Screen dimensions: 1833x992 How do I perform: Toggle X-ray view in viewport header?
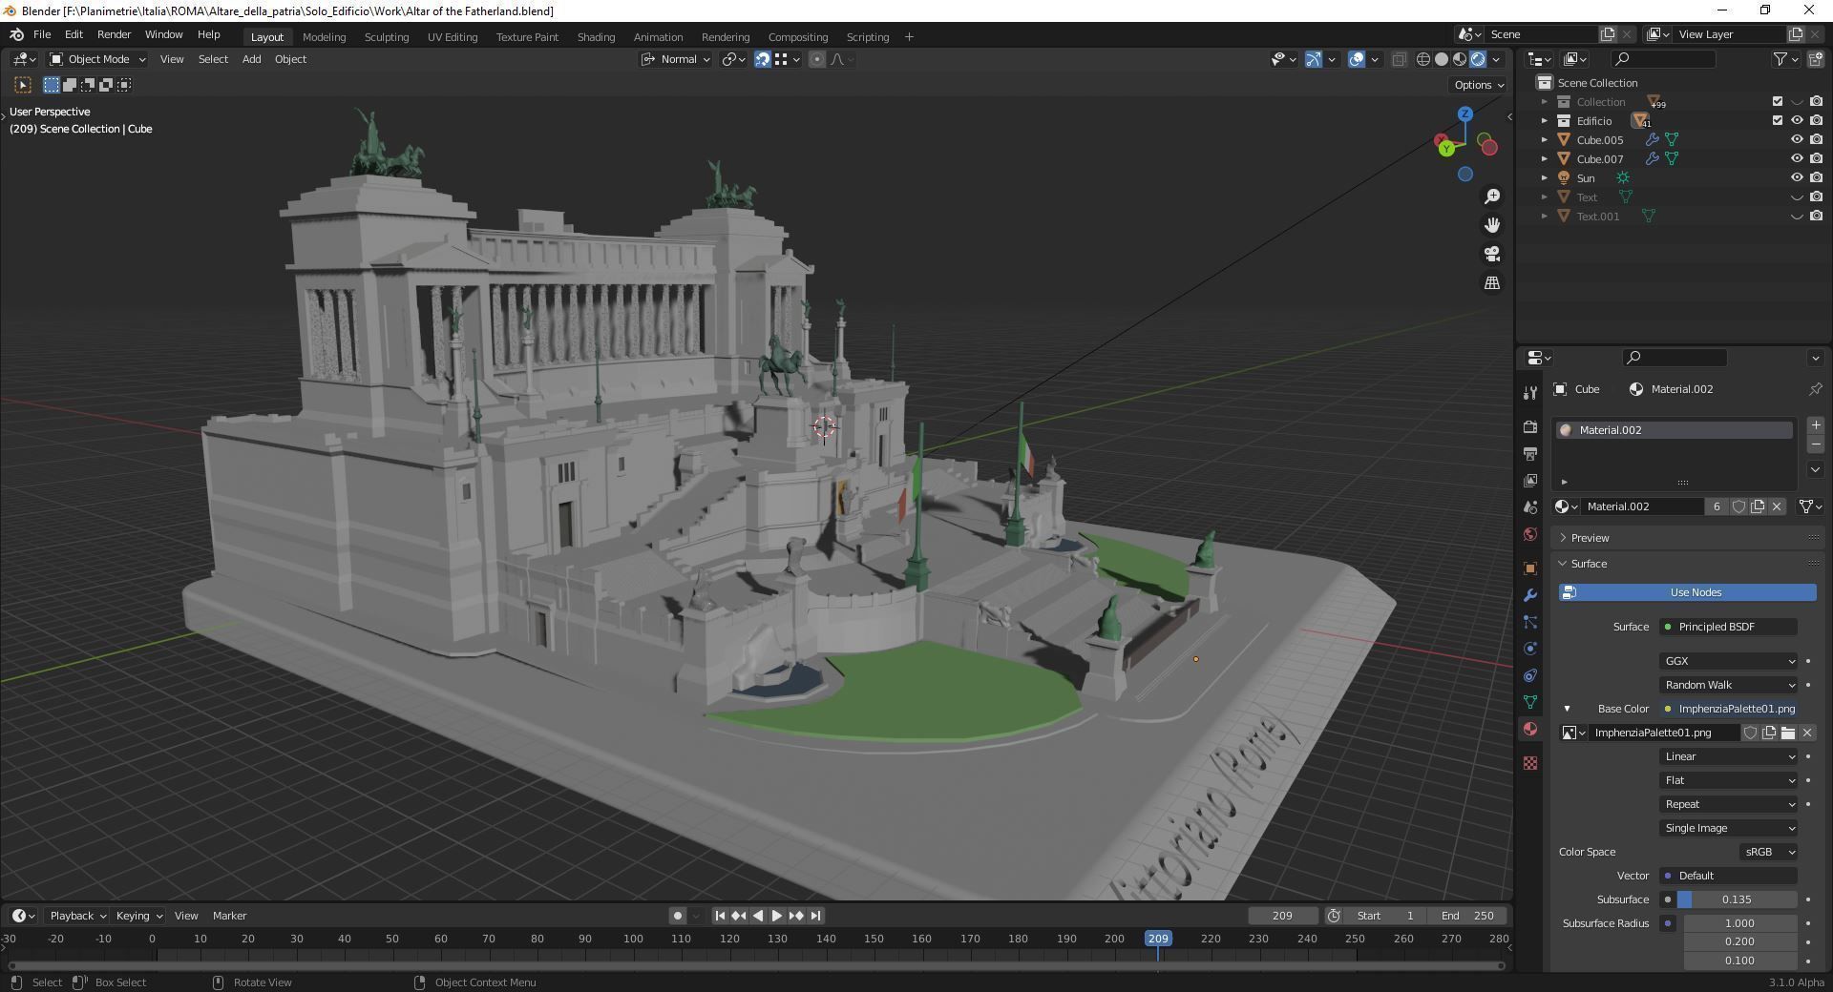click(x=1399, y=59)
